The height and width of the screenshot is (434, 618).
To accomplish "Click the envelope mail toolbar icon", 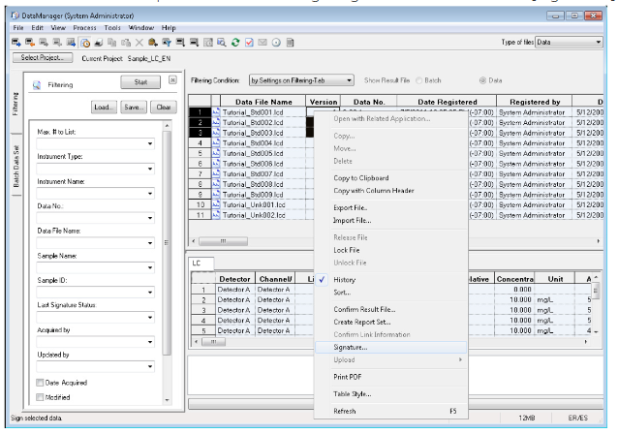I will click(263, 43).
